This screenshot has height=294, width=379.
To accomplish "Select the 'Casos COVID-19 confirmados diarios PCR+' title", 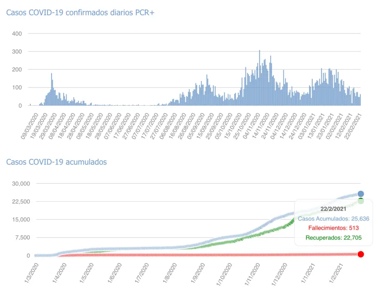I will click(80, 13).
